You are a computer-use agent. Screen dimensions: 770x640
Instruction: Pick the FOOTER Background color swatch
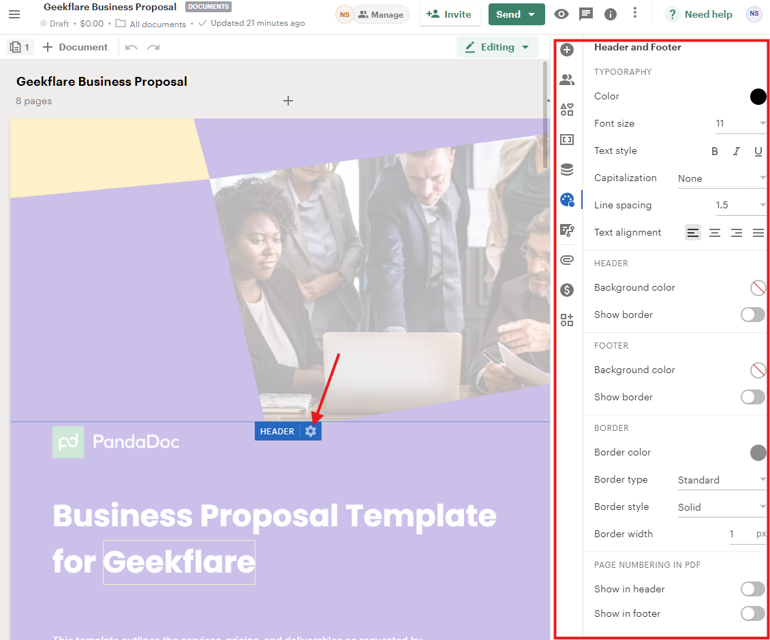click(x=758, y=370)
